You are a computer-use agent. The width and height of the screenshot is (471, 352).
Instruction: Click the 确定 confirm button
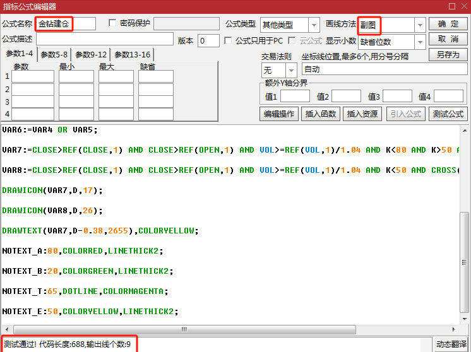(x=448, y=24)
